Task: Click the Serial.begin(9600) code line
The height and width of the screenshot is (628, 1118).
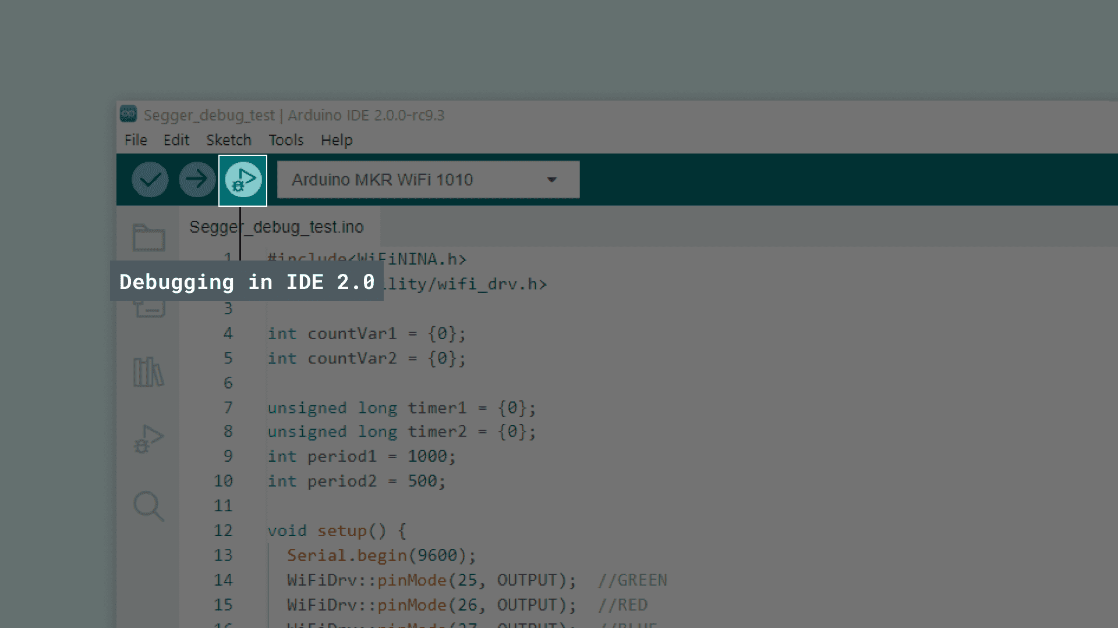Action: click(381, 555)
